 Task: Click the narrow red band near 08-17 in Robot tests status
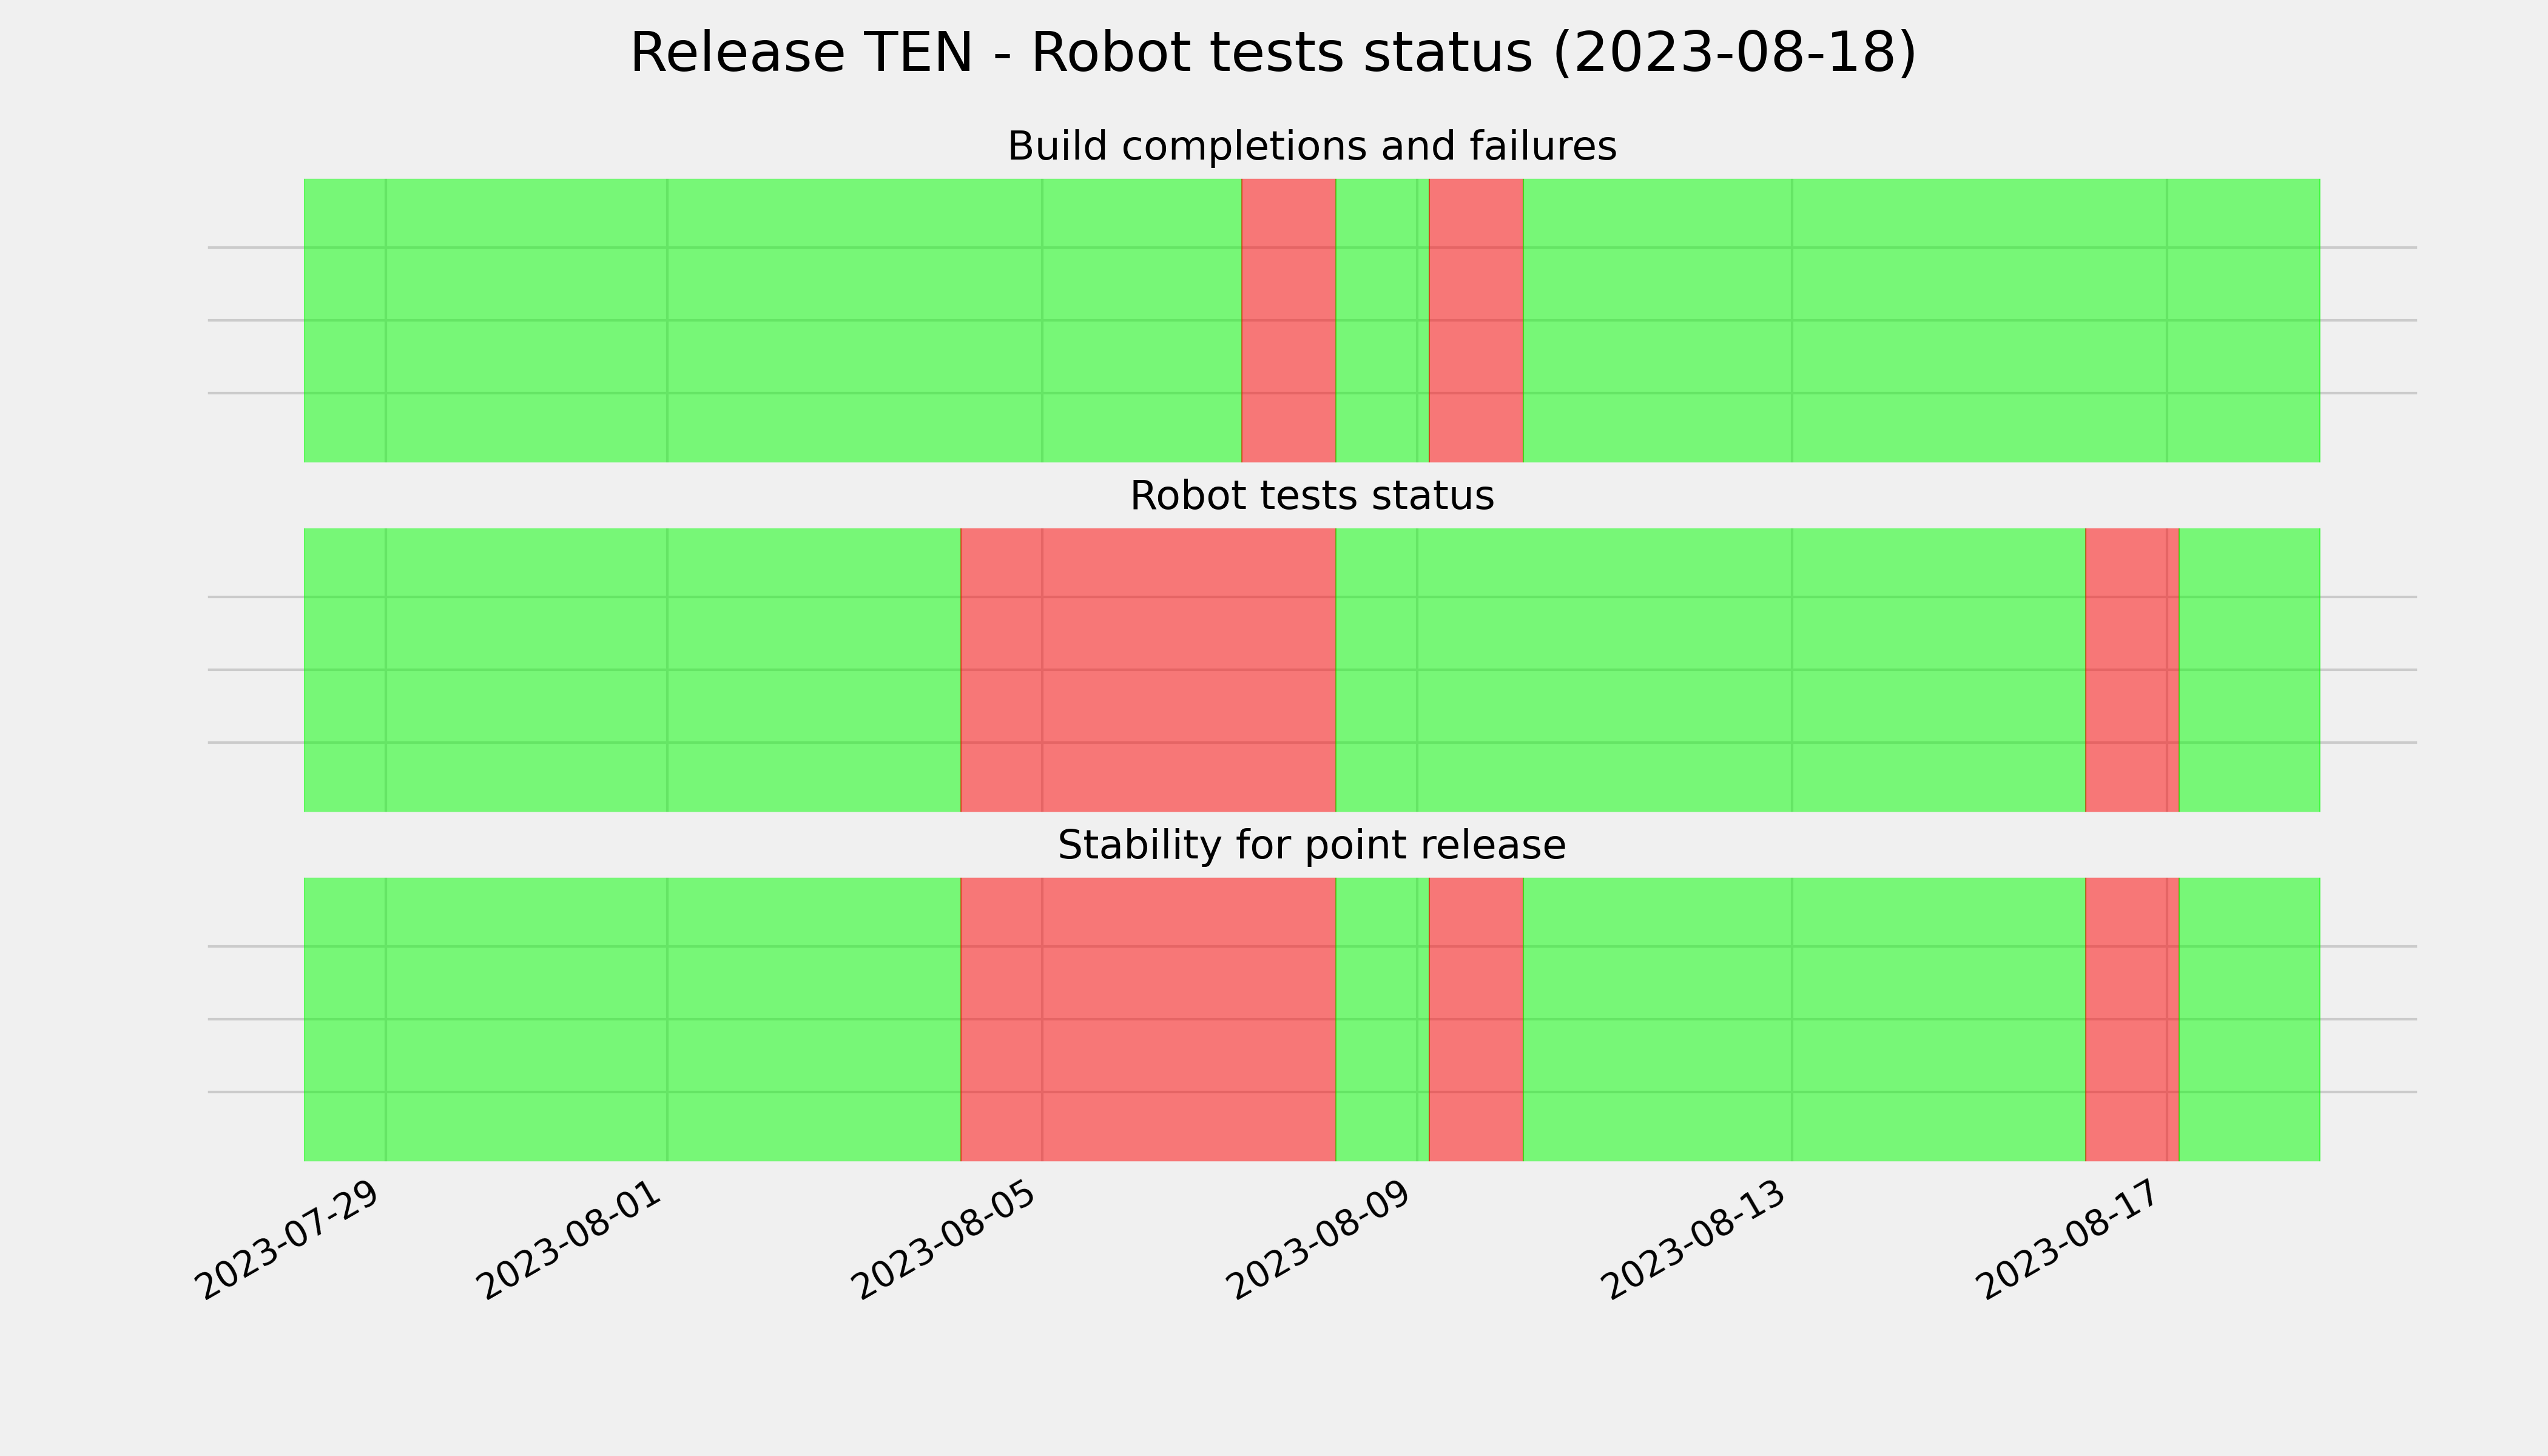2132,670
